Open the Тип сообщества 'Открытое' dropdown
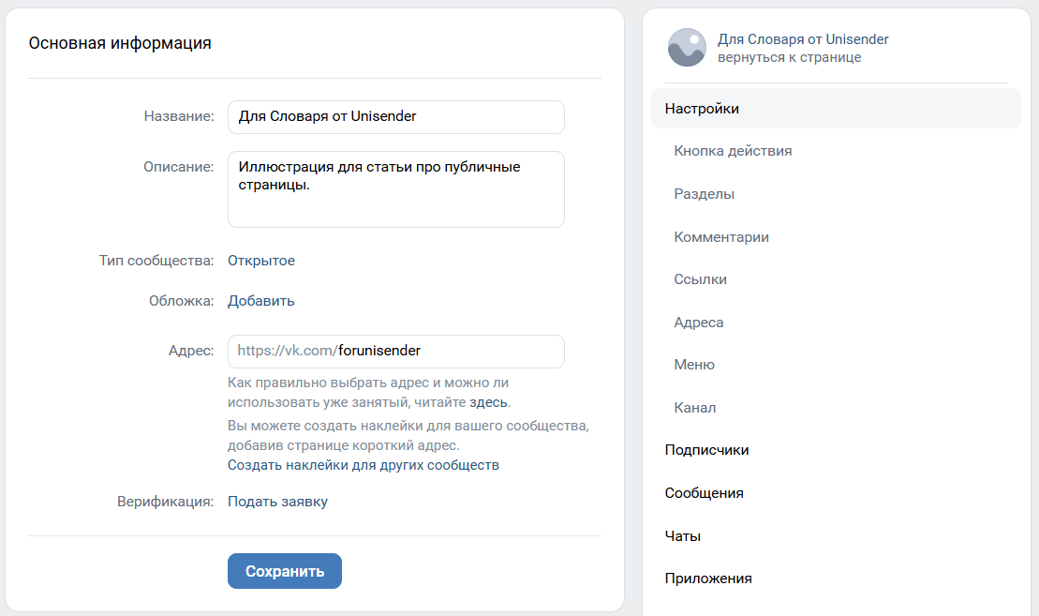This screenshot has width=1039, height=616. tap(261, 261)
